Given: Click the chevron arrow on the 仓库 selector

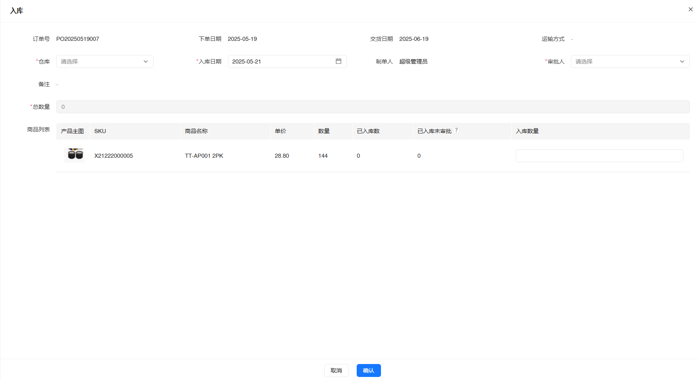Looking at the screenshot, I should pyautogui.click(x=146, y=61).
